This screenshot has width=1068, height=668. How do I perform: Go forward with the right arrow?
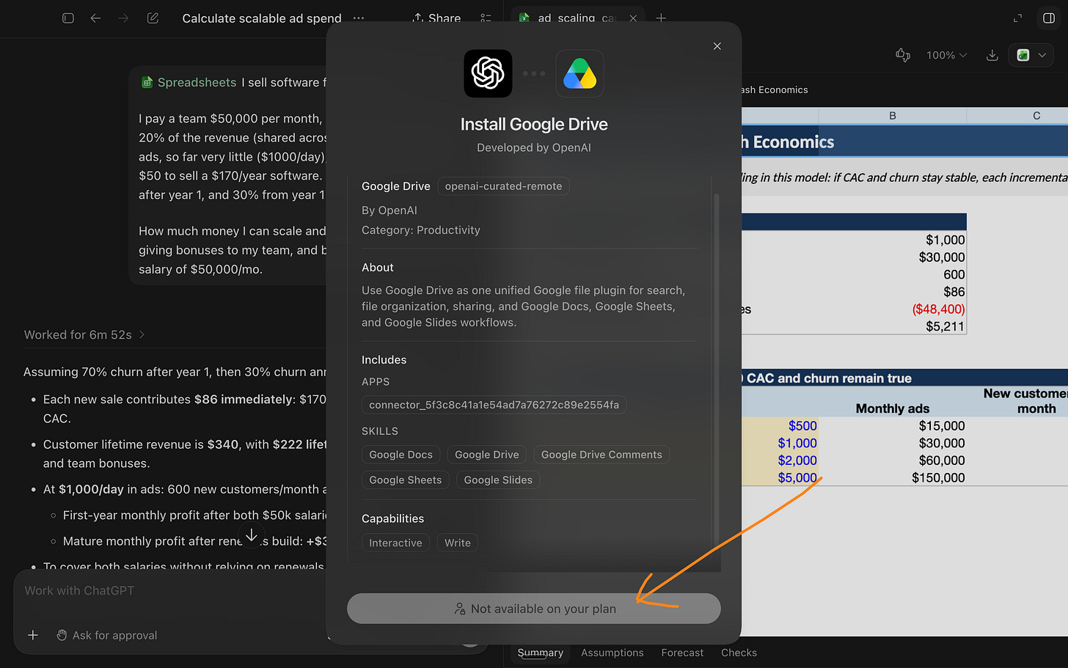(x=123, y=18)
